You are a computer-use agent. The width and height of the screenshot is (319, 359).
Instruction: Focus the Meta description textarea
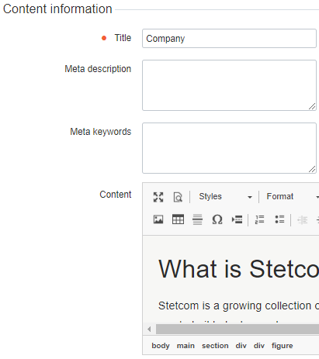[229, 85]
